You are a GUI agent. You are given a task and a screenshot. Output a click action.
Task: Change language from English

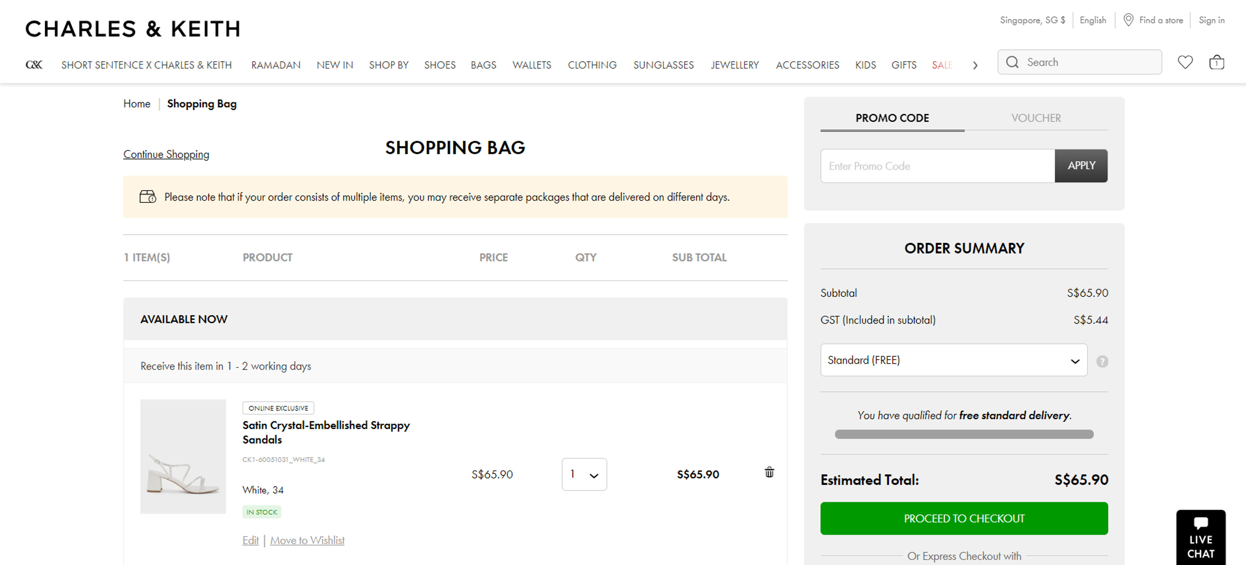(1093, 20)
